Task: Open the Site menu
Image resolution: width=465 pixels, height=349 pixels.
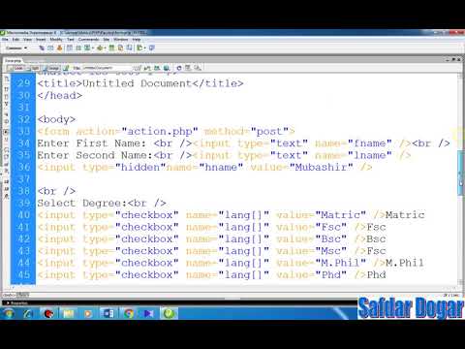Action: point(107,40)
